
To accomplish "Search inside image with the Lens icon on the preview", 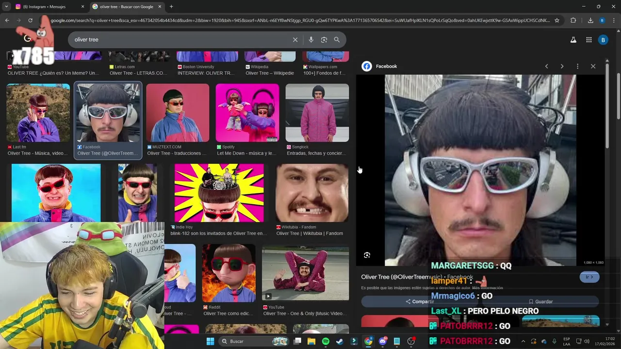I will [x=367, y=255].
